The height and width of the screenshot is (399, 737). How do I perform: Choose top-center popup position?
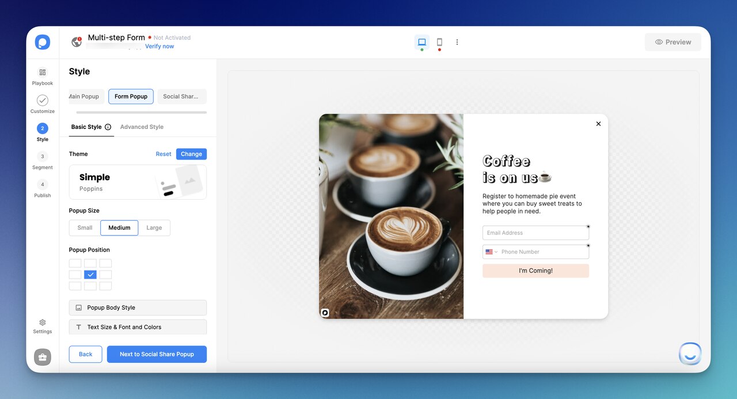click(x=90, y=263)
